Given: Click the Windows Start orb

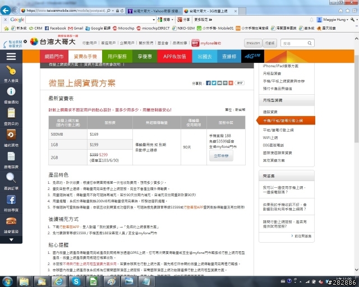Looking at the screenshot, I should [x=7, y=281].
